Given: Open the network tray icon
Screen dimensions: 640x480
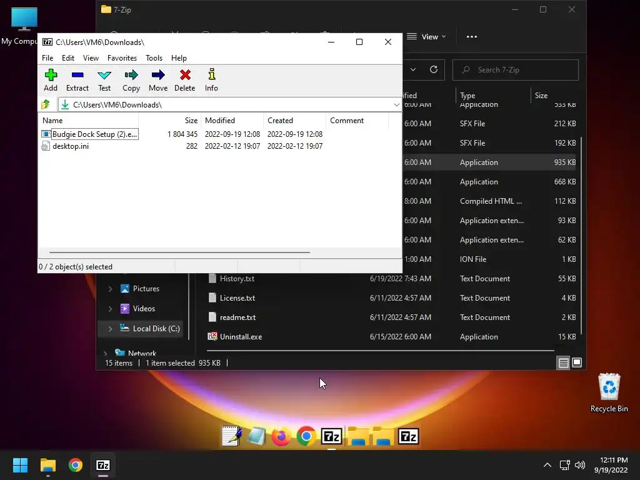Looking at the screenshot, I should pyautogui.click(x=565, y=465).
